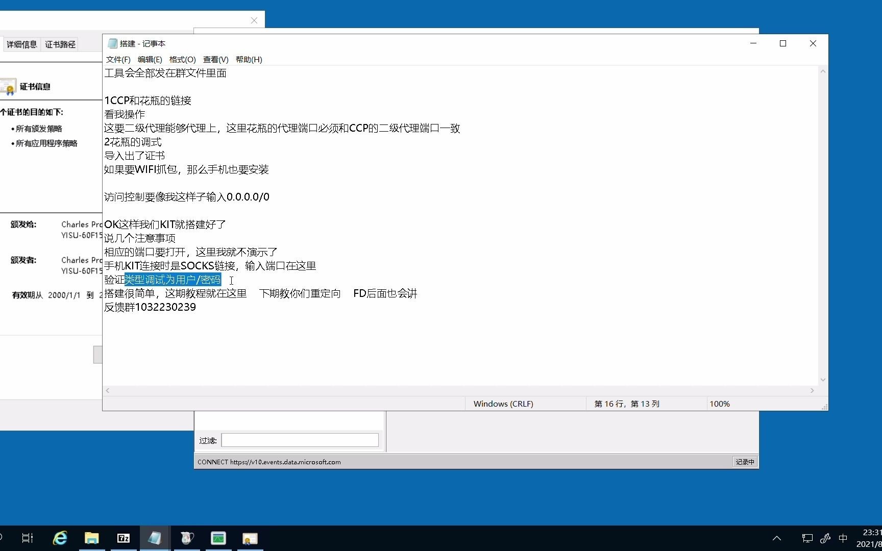Click the network icon in system tray

[x=807, y=538]
